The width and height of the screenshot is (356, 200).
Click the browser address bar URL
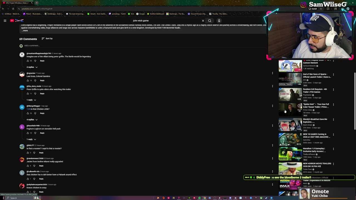tap(37, 9)
